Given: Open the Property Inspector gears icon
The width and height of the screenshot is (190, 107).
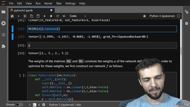Looking at the screenshot, I should tap(186, 12).
